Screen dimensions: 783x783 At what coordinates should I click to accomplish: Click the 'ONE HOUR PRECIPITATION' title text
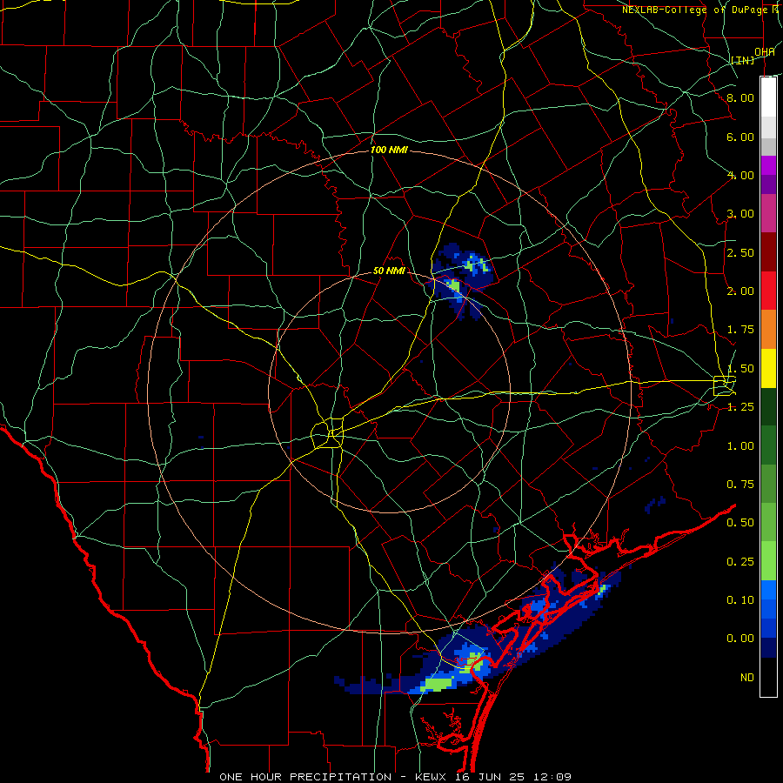pyautogui.click(x=305, y=777)
